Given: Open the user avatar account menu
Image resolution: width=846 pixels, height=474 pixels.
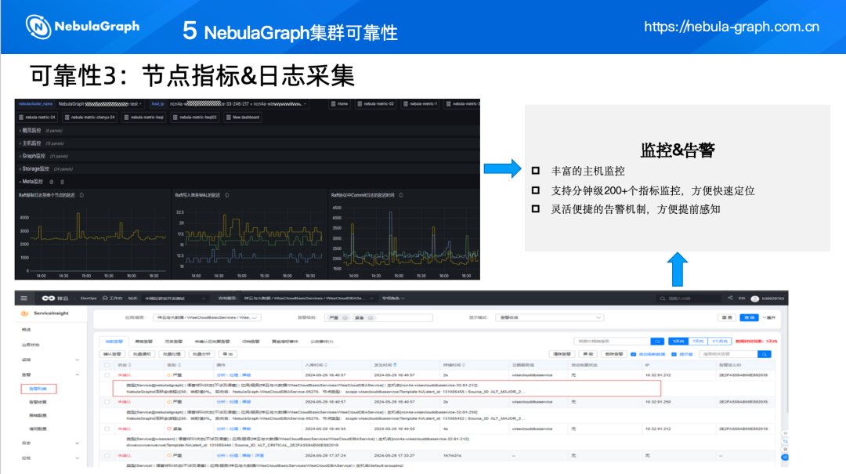Looking at the screenshot, I should (x=755, y=299).
